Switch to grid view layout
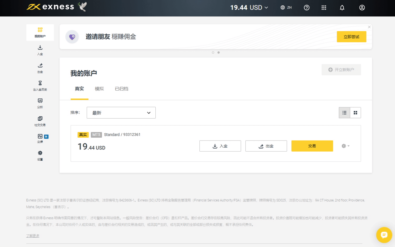The width and height of the screenshot is (395, 247). (355, 113)
